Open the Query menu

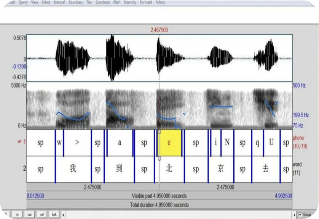coord(23,2)
